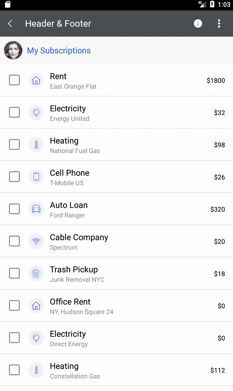This screenshot has width=233, height=391.
Task: Tap the wifi icon beside Cable Company
Action: click(x=36, y=241)
